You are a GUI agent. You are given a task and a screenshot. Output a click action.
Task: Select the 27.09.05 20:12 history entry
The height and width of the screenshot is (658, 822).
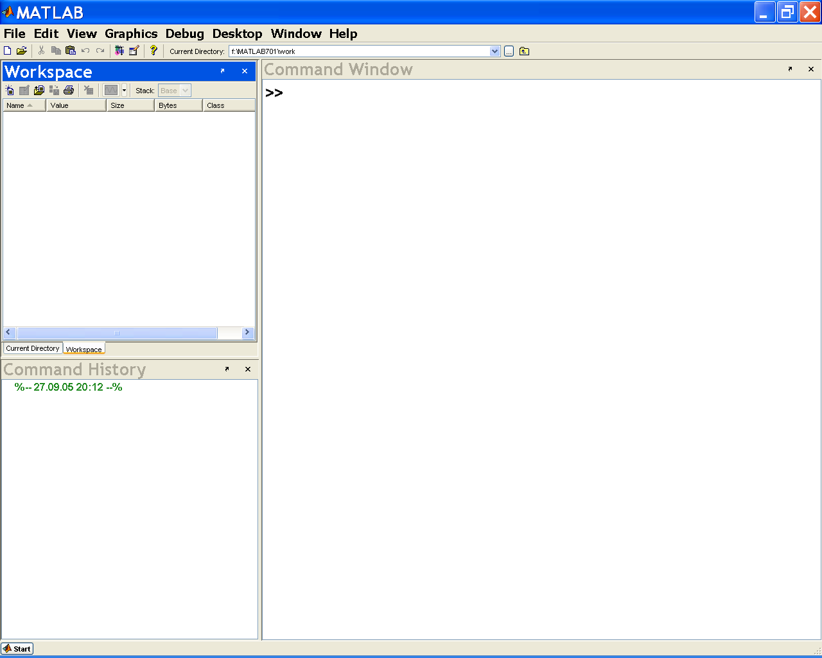[68, 387]
